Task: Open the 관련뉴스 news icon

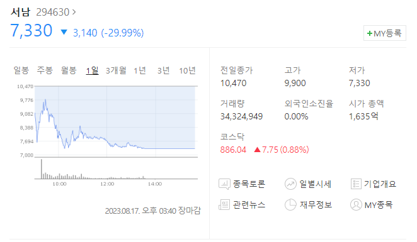Action: pos(224,204)
